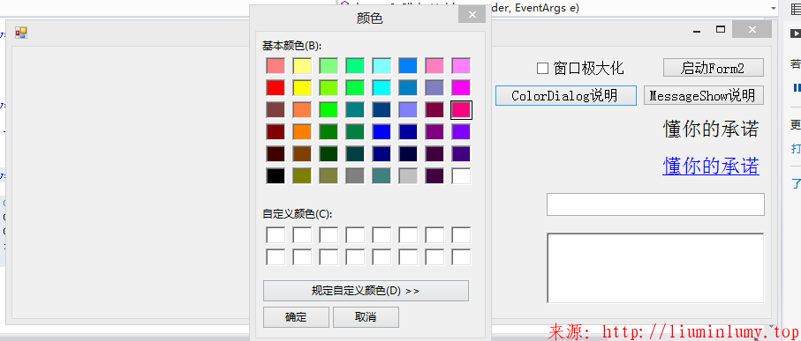Maximize the Form window
The height and width of the screenshot is (341, 801).
pyautogui.click(x=721, y=30)
